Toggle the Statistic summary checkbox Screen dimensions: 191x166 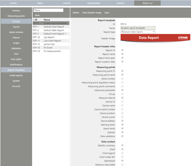(x=122, y=145)
